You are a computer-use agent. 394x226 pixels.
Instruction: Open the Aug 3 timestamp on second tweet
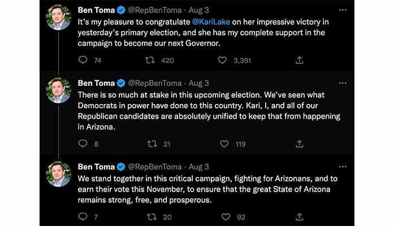click(198, 82)
